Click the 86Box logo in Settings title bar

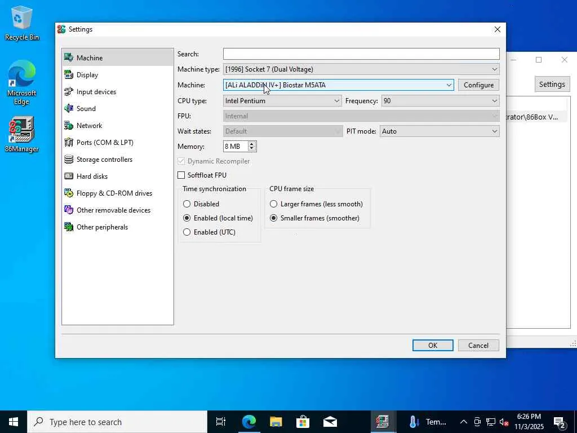click(61, 29)
